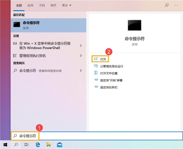Select 打开文件位置 action
183x149 pixels.
tap(109, 73)
